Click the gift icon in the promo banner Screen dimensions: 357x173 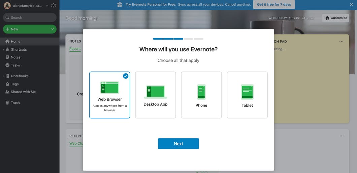120,5
